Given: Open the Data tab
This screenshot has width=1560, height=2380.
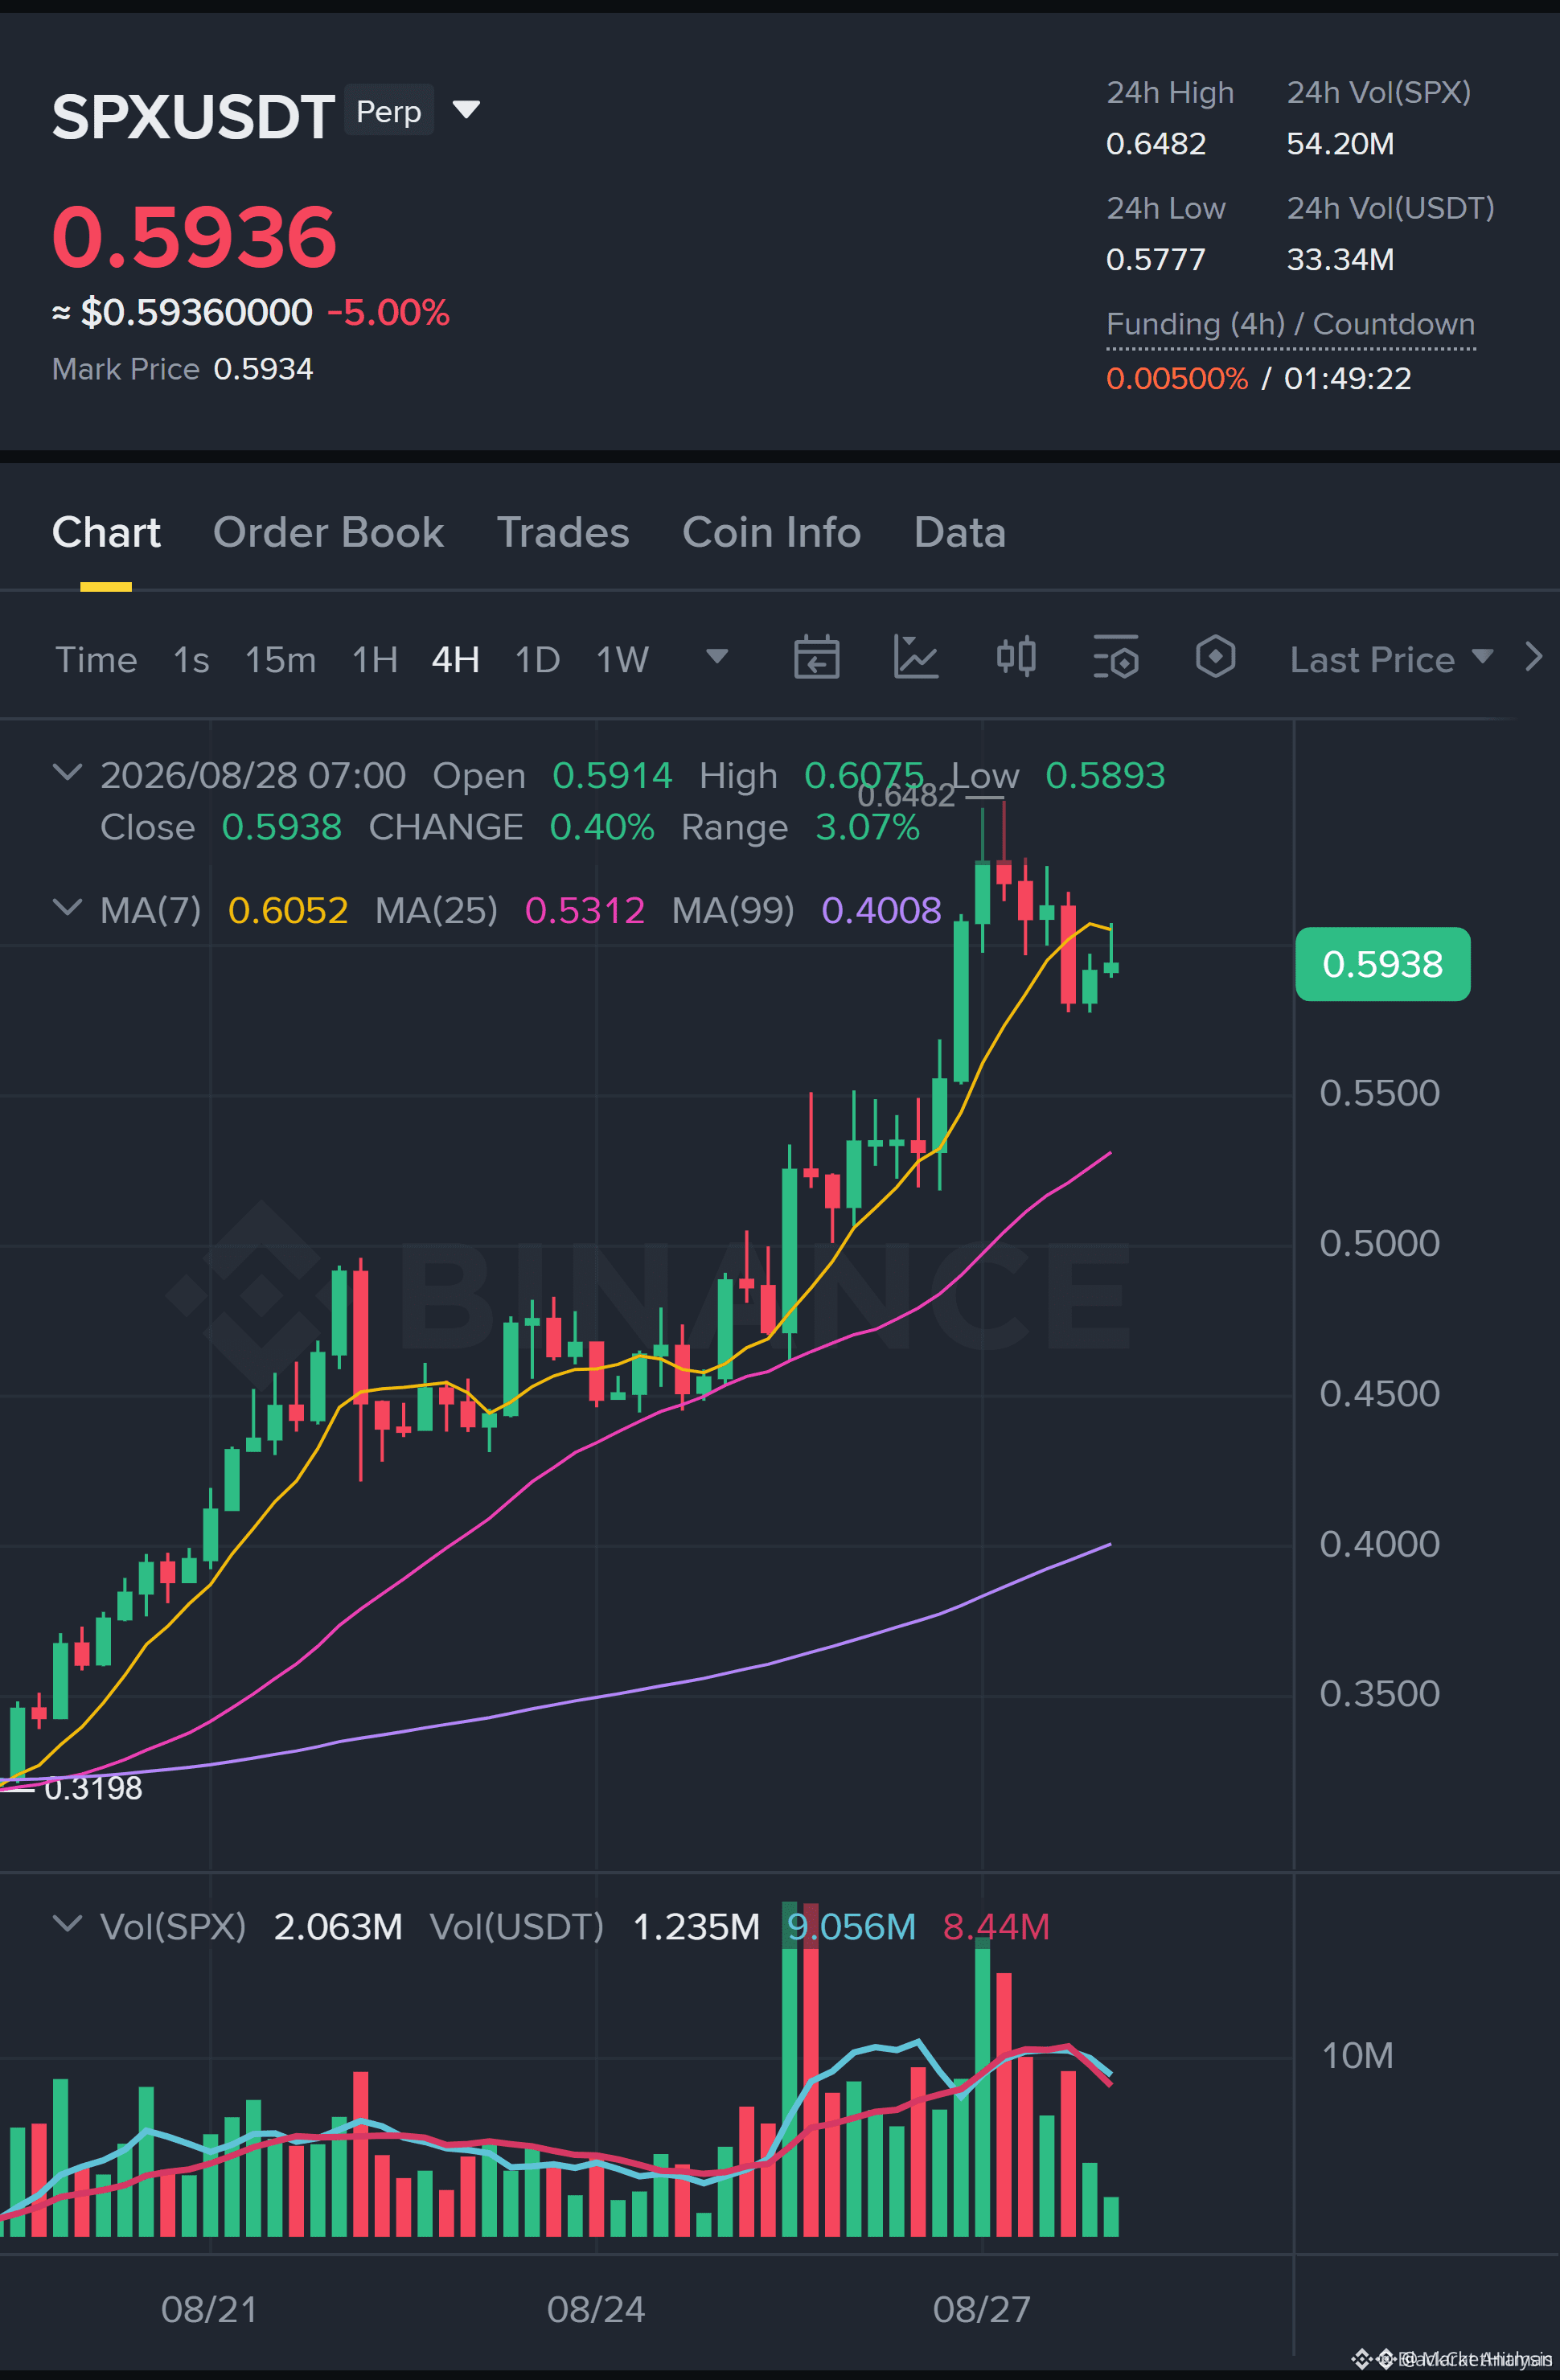Looking at the screenshot, I should (x=959, y=532).
